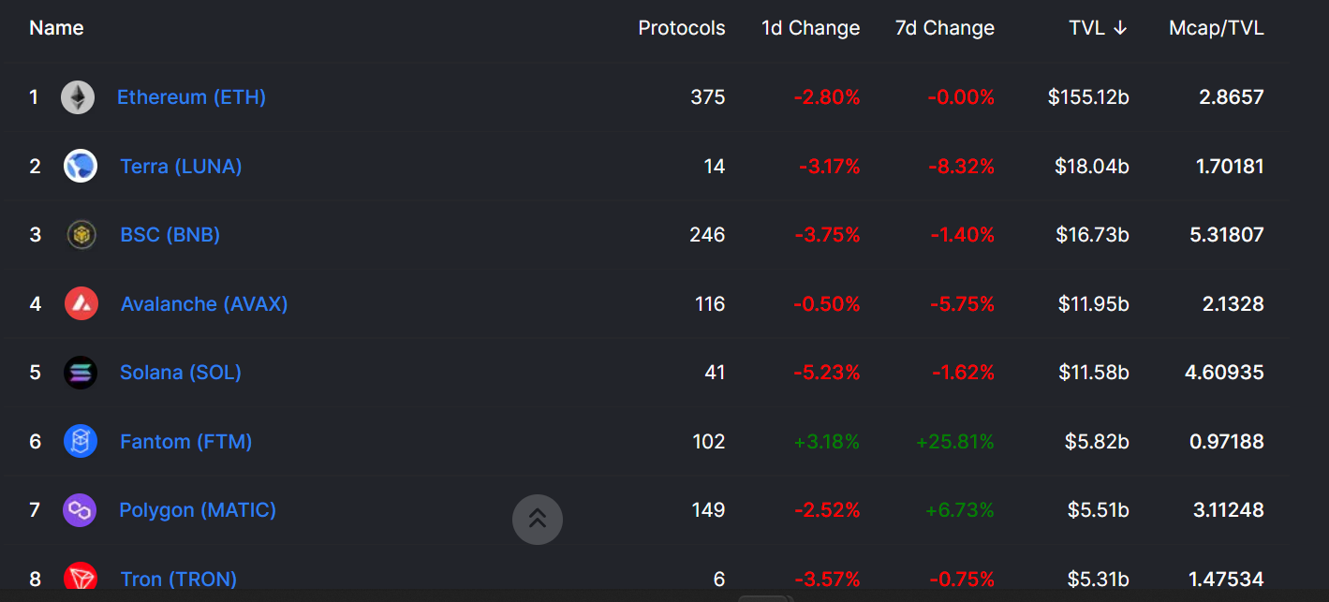Click the Ethereum logo icon
The image size is (1329, 602).
78,97
